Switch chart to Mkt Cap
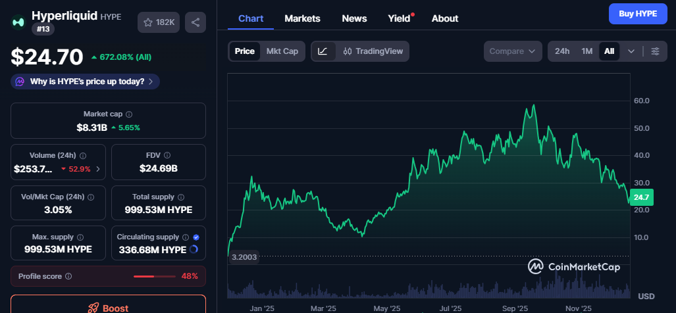Screen dimensions: 676x313 [x=282, y=51]
